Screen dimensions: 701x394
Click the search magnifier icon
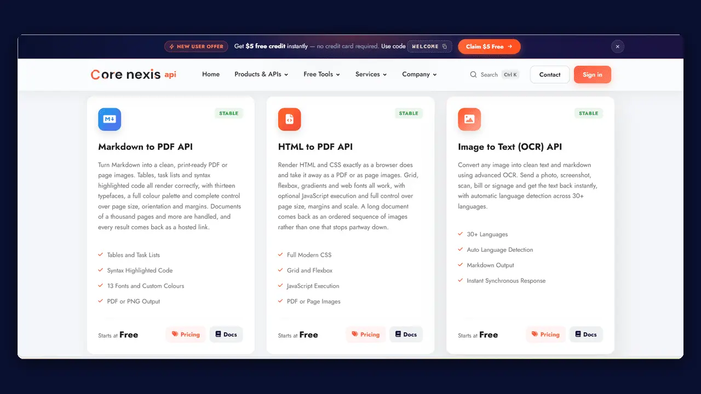pyautogui.click(x=473, y=74)
